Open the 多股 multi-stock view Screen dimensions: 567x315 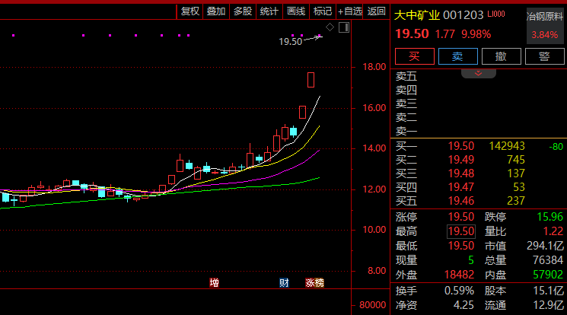243,11
